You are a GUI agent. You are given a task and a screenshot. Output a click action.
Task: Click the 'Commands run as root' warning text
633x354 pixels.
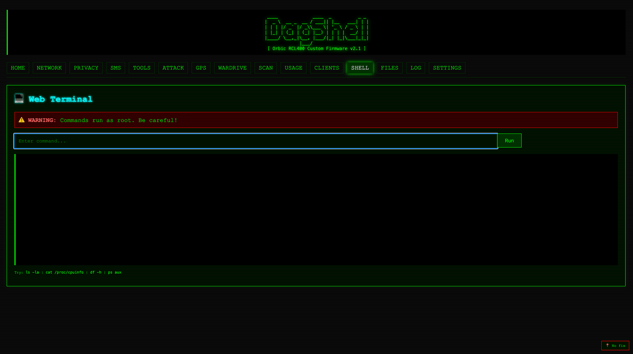pyautogui.click(x=119, y=120)
